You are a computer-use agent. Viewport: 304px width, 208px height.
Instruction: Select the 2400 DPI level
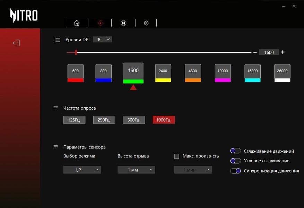(163, 71)
